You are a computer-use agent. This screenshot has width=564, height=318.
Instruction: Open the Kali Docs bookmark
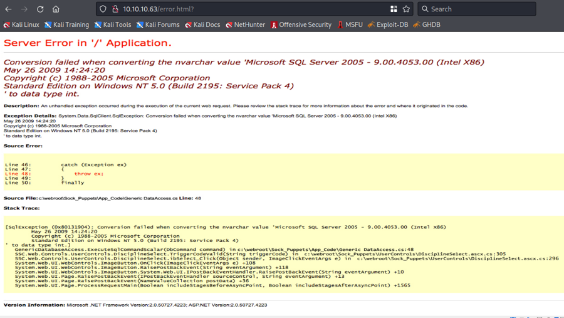tap(202, 25)
